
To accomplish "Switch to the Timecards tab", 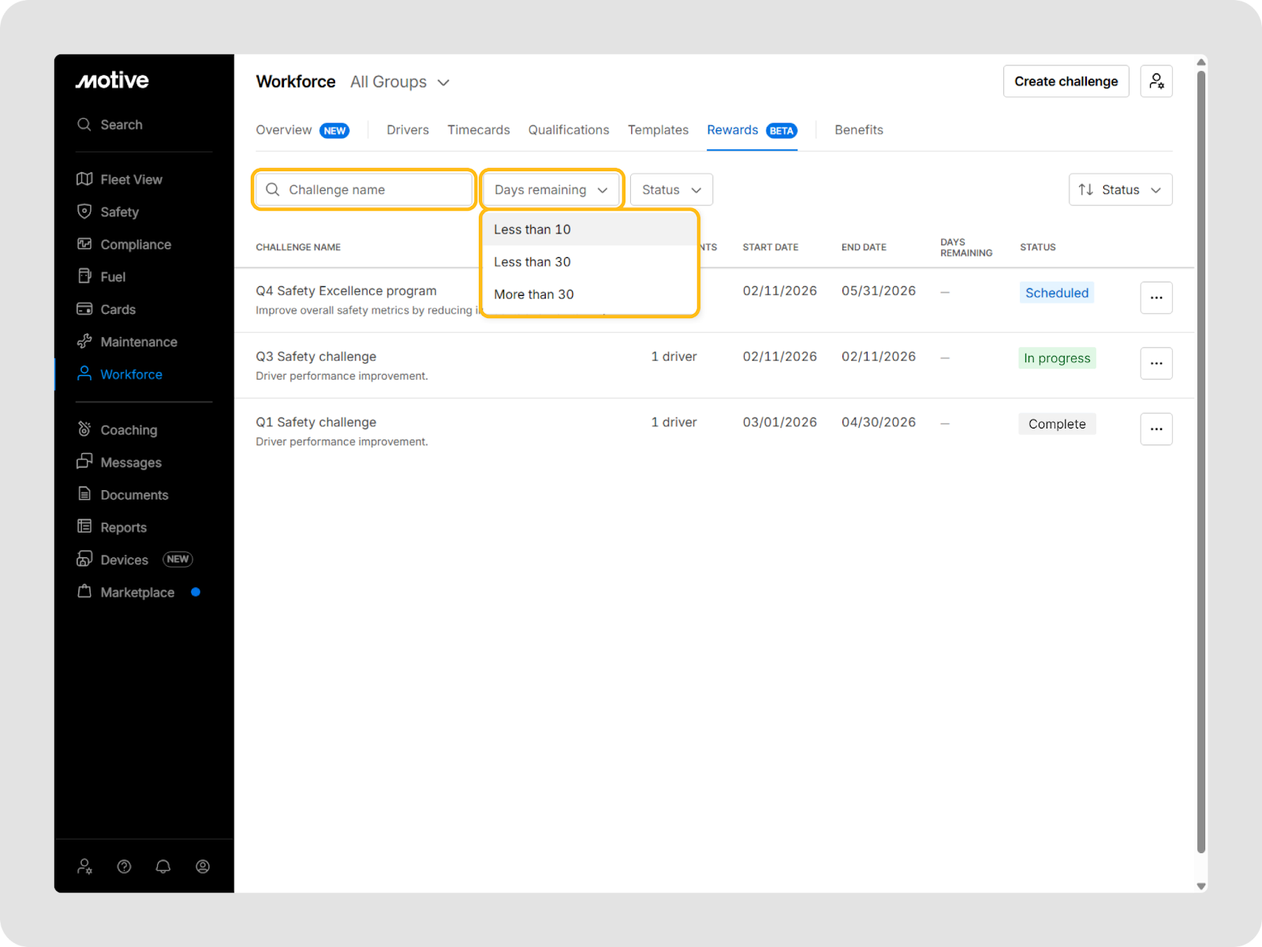I will pos(478,130).
